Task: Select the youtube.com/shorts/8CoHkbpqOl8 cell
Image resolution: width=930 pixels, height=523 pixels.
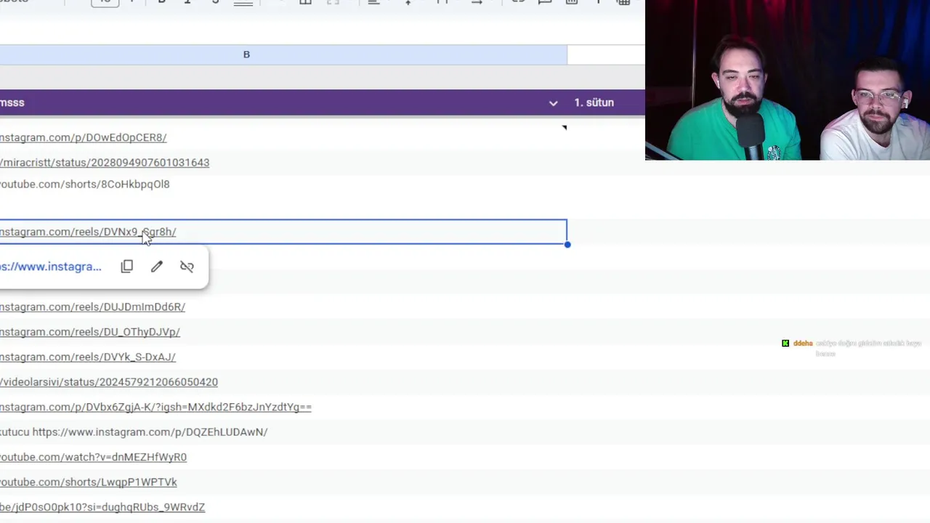Action: (283, 185)
